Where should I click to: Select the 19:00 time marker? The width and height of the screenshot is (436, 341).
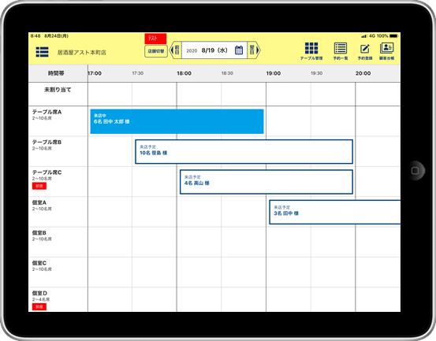coord(274,73)
